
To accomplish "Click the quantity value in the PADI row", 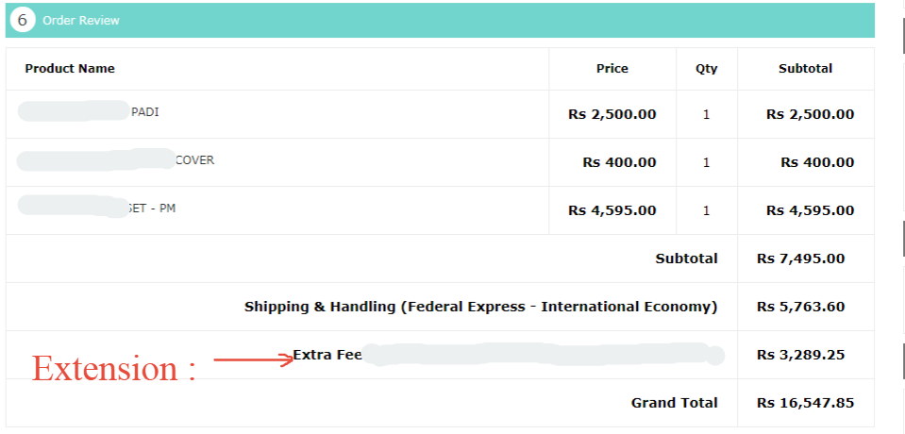I will [706, 114].
